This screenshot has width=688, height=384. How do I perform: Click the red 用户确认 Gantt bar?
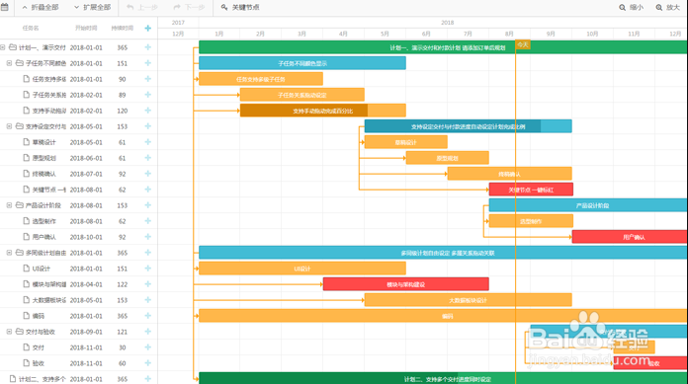click(x=630, y=237)
